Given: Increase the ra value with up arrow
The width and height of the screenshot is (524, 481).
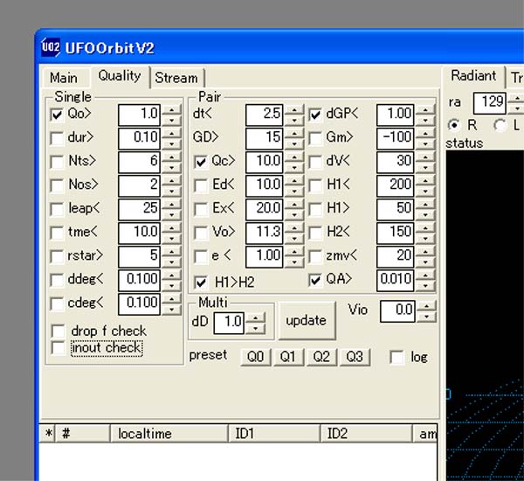Looking at the screenshot, I should tap(517, 98).
